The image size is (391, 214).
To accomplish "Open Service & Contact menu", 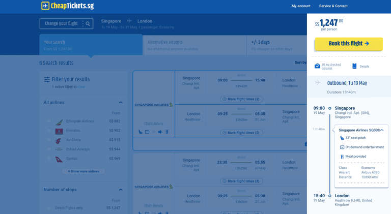I will point(333,6).
